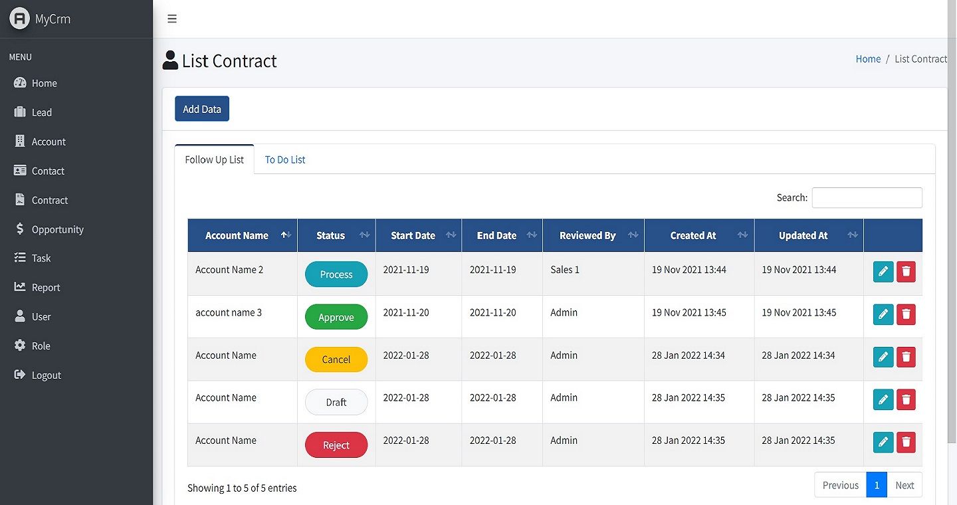Sort table by Start Date column
This screenshot has height=505, width=957.
click(419, 235)
